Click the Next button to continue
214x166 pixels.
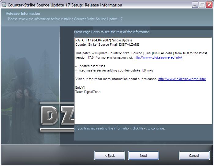click(144, 156)
